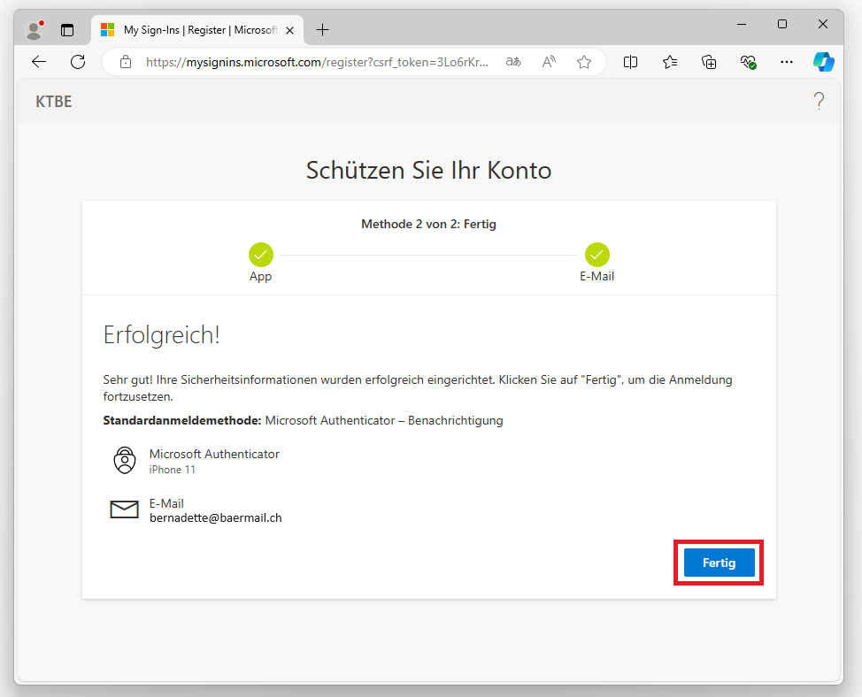862x697 pixels.
Task: Open Browser essentials heart icon
Action: pyautogui.click(x=748, y=62)
